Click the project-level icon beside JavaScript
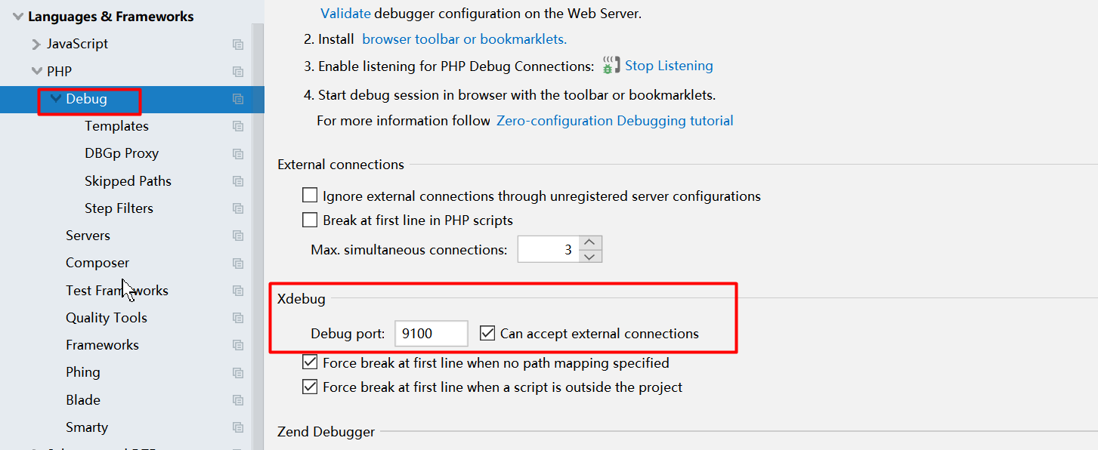Image resolution: width=1098 pixels, height=450 pixels. (x=238, y=45)
